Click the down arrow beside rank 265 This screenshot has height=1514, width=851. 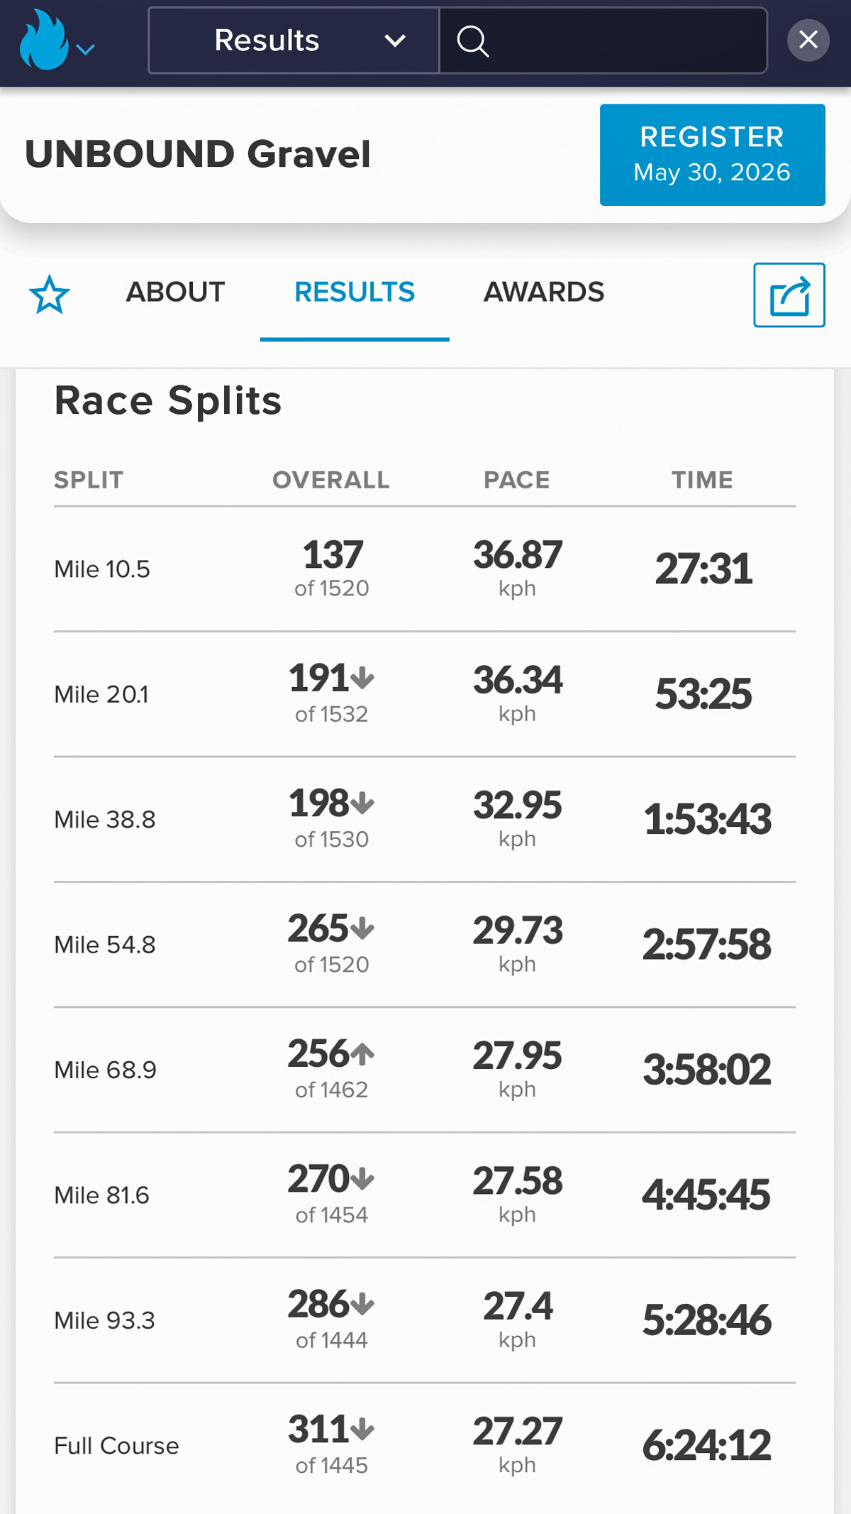pyautogui.click(x=362, y=928)
